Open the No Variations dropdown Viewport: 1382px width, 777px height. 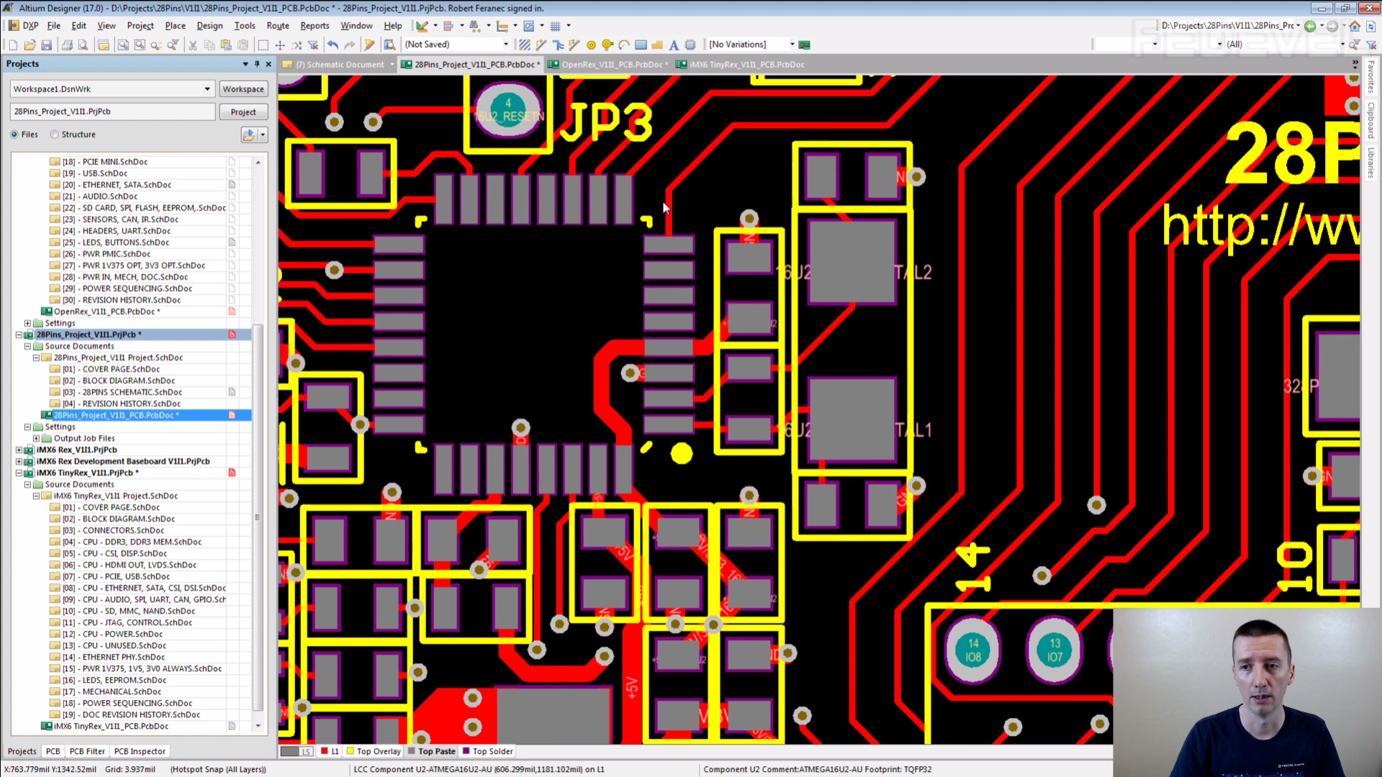pos(792,45)
